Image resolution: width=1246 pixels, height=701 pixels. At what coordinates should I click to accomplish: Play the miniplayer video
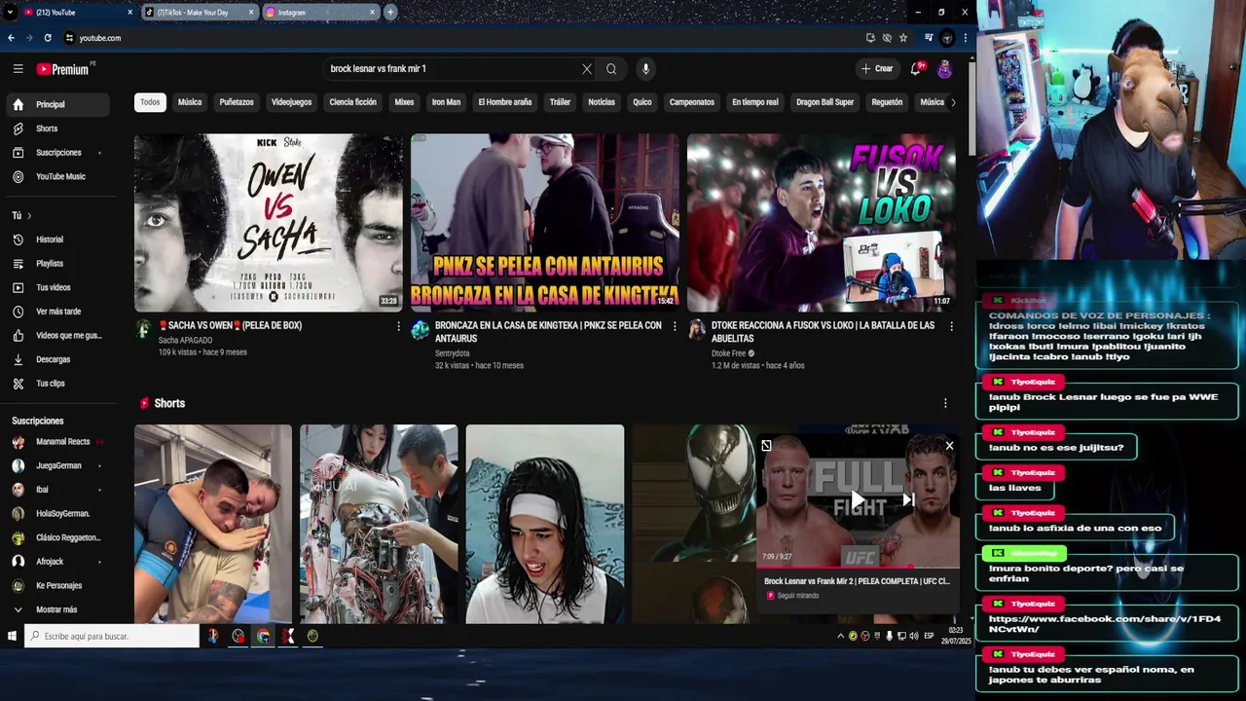[857, 500]
